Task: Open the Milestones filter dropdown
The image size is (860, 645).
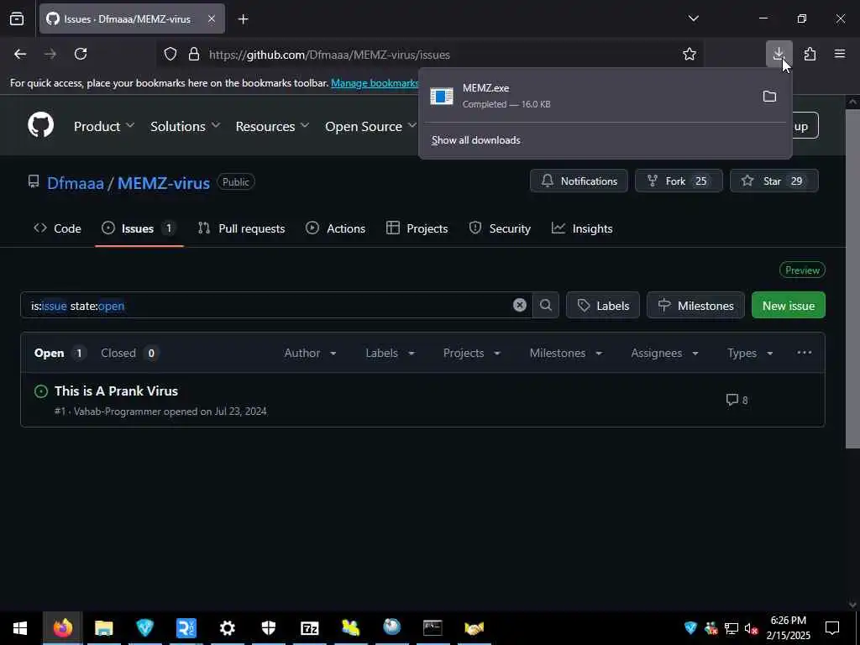Action: pyautogui.click(x=566, y=353)
